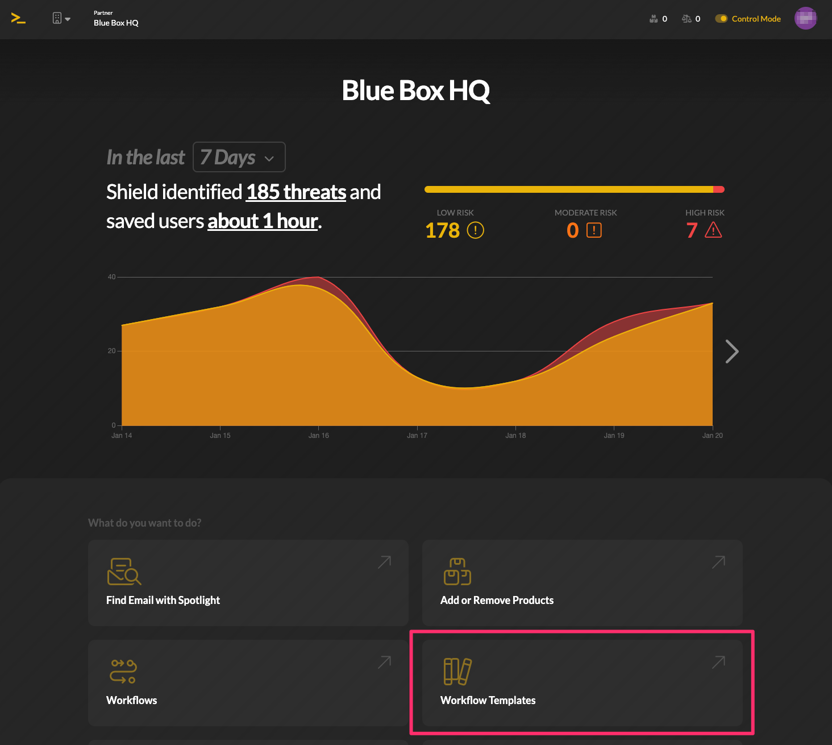The width and height of the screenshot is (832, 745).
Task: Click the Jan 16 peak on chart
Action: pos(318,277)
